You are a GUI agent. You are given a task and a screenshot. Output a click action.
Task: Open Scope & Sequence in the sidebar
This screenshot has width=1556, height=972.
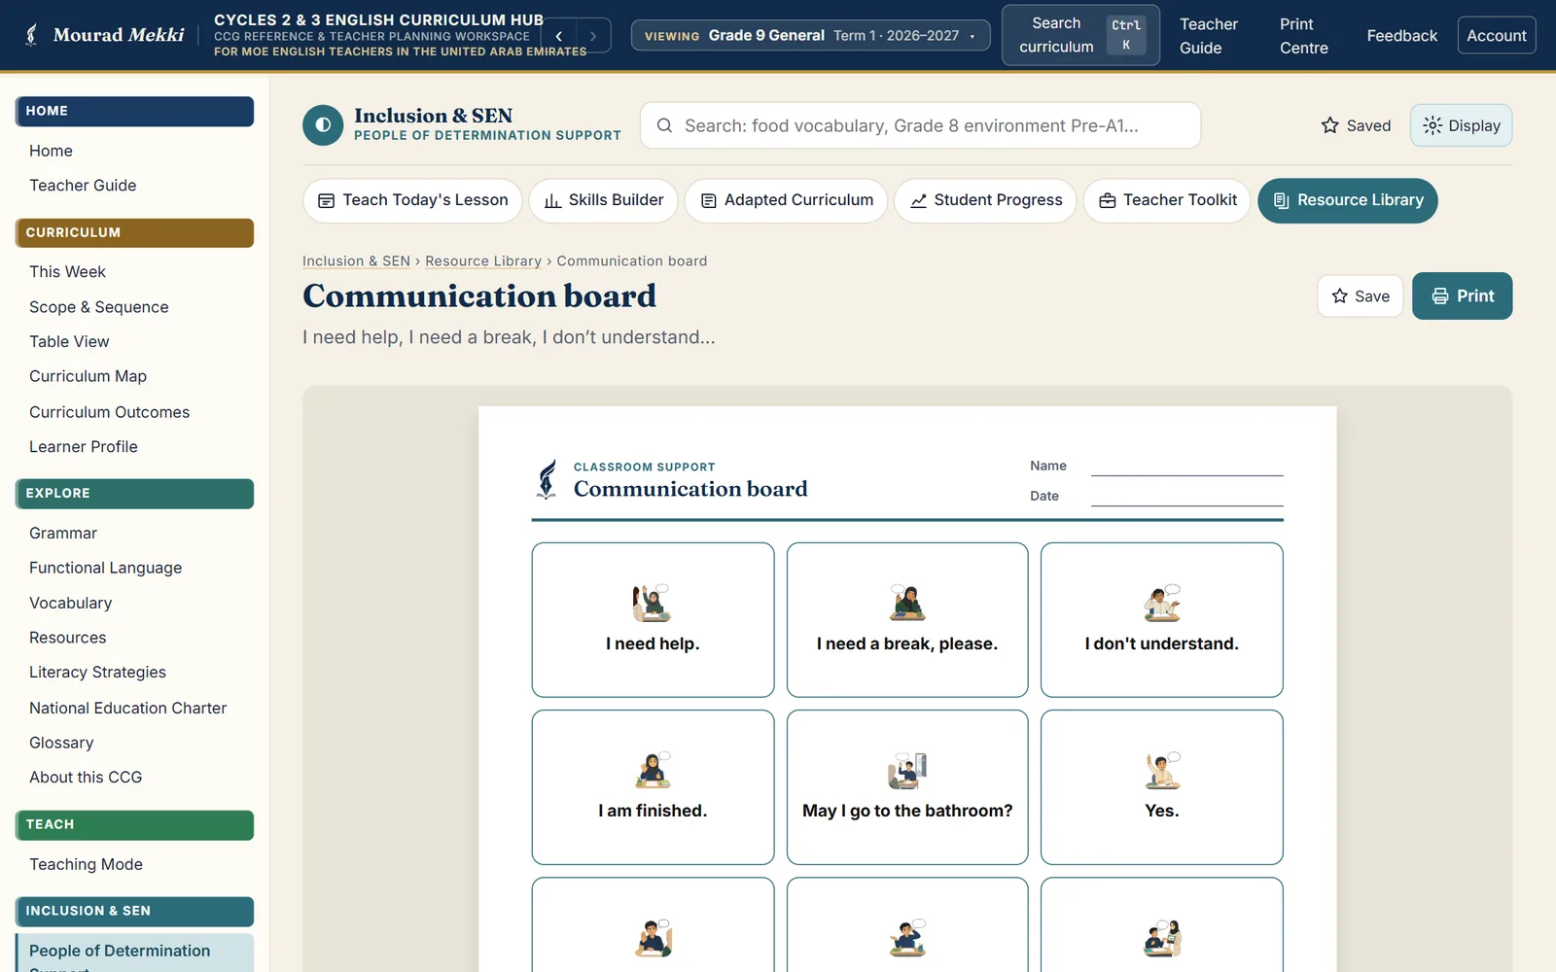[x=99, y=307]
